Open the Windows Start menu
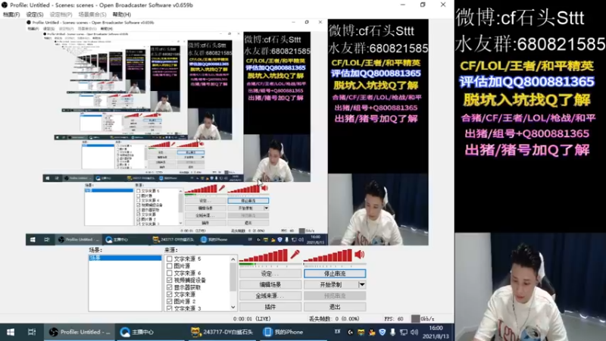This screenshot has width=606, height=341. [x=11, y=332]
